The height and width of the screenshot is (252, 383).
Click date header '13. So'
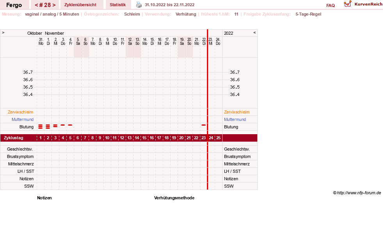[x=137, y=41]
